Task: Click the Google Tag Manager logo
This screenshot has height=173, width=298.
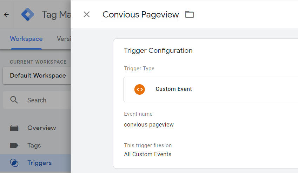Action: 28,15
